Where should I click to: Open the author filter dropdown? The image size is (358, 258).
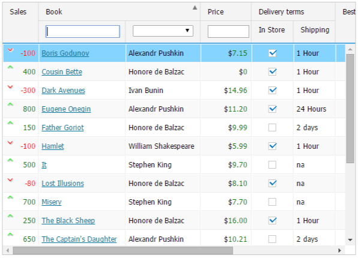click(163, 31)
